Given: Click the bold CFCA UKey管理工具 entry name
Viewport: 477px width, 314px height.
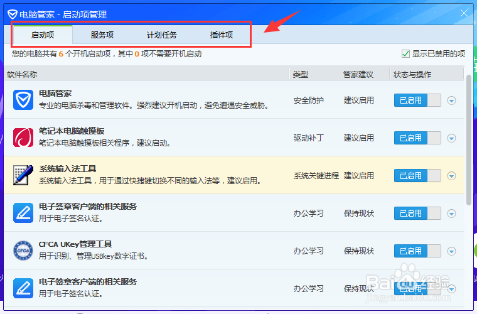Looking at the screenshot, I should tap(75, 244).
